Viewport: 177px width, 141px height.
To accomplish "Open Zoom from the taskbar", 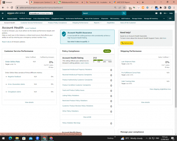I will pos(38,138).
